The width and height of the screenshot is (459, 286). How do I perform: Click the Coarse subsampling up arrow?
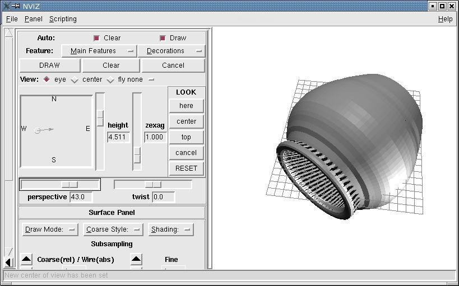point(26,259)
